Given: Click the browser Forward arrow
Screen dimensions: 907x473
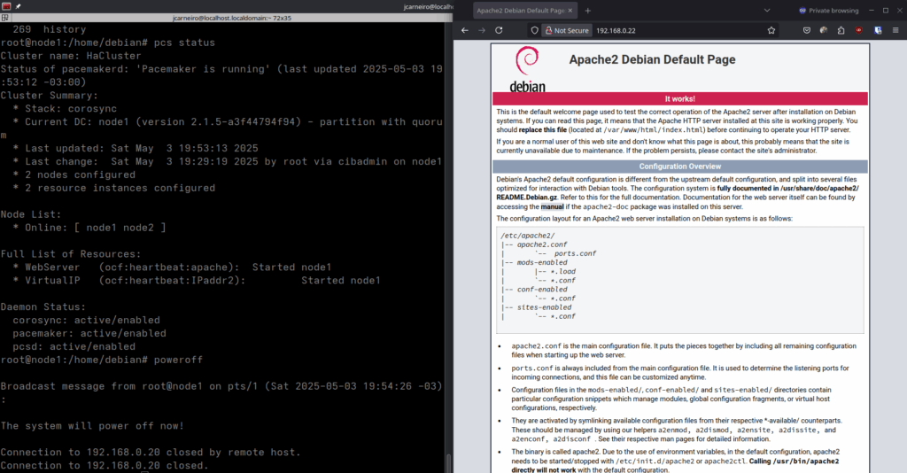Looking at the screenshot, I should pos(482,30).
